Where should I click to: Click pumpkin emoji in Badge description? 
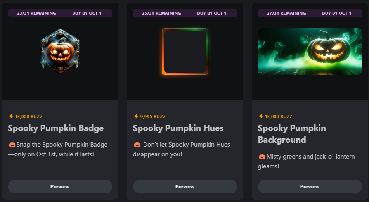click(x=12, y=145)
